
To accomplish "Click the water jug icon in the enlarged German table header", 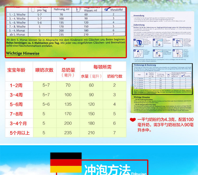I will point(78,10).
